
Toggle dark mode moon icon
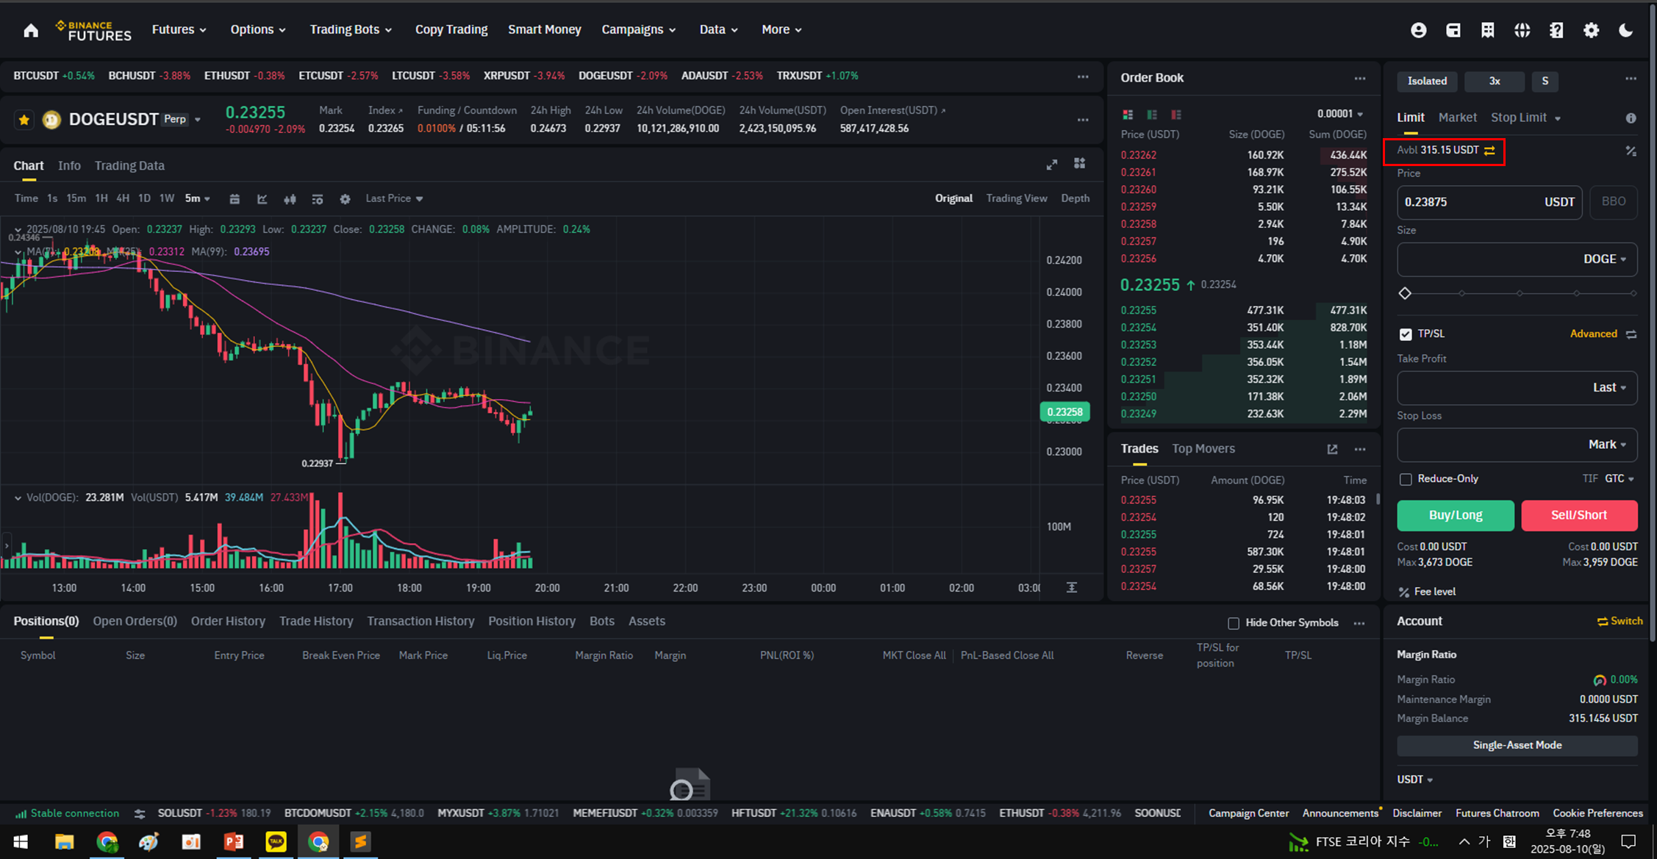1625,30
